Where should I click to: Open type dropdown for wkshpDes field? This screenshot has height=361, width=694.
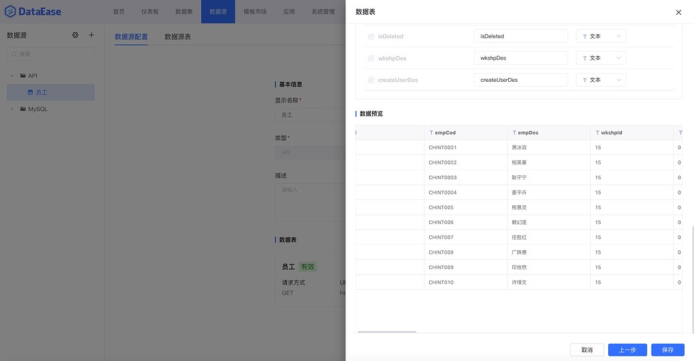(x=601, y=58)
